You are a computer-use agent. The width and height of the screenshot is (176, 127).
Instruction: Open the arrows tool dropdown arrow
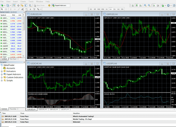coord(41,9)
